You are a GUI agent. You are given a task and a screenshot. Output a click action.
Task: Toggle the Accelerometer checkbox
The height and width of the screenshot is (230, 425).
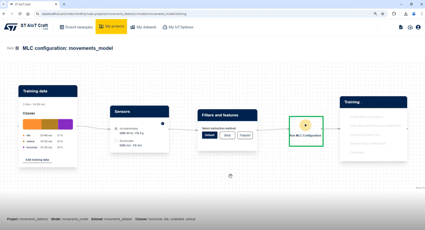tap(116, 129)
